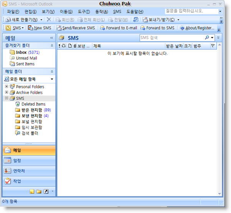This screenshot has height=213, width=231.
Task: Sort by Importance column header
Action: coord(59,46)
